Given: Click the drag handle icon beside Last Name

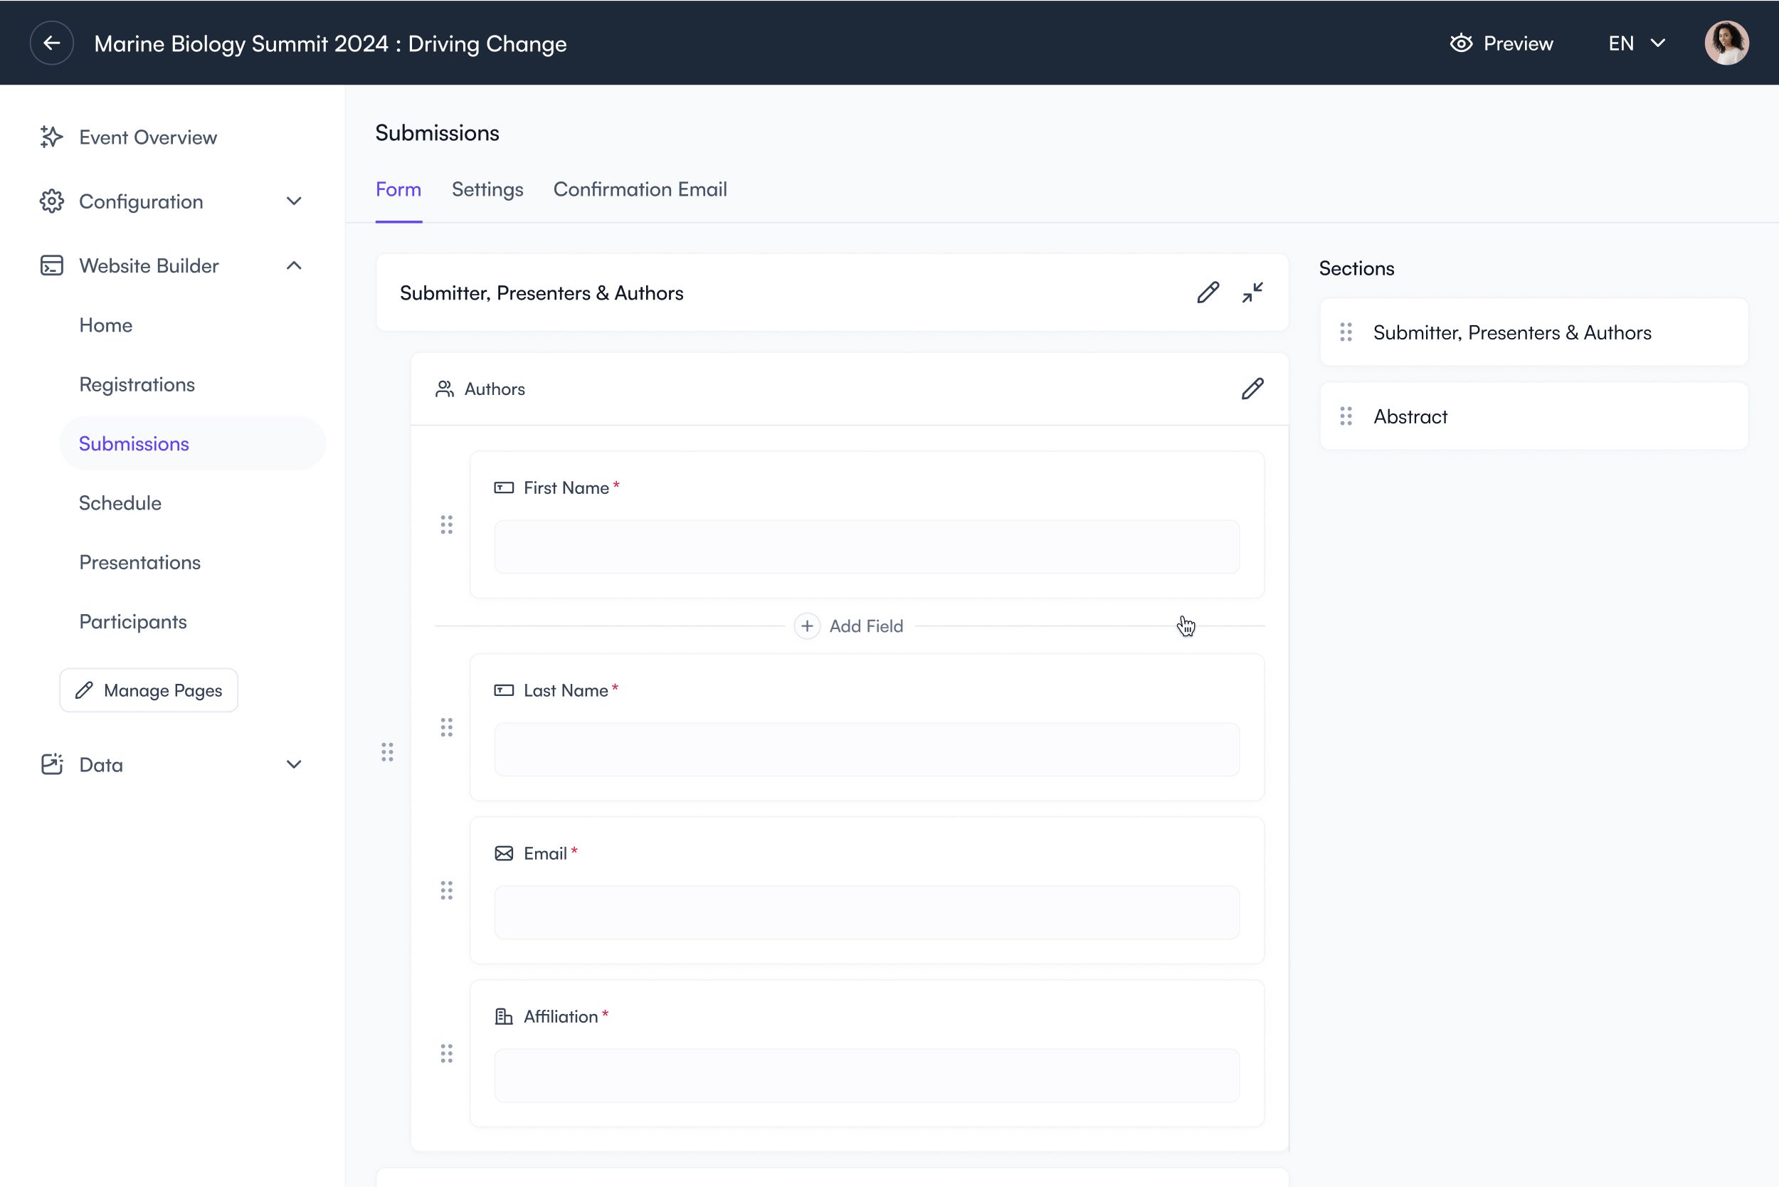Looking at the screenshot, I should (446, 727).
